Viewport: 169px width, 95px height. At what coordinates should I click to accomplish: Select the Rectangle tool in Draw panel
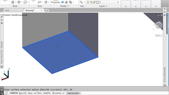pyautogui.click(x=39, y=2)
